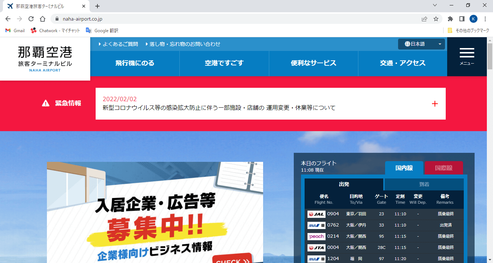Click the JTA logo on flight 0004
Image resolution: width=493 pixels, height=263 pixels.
(x=317, y=247)
